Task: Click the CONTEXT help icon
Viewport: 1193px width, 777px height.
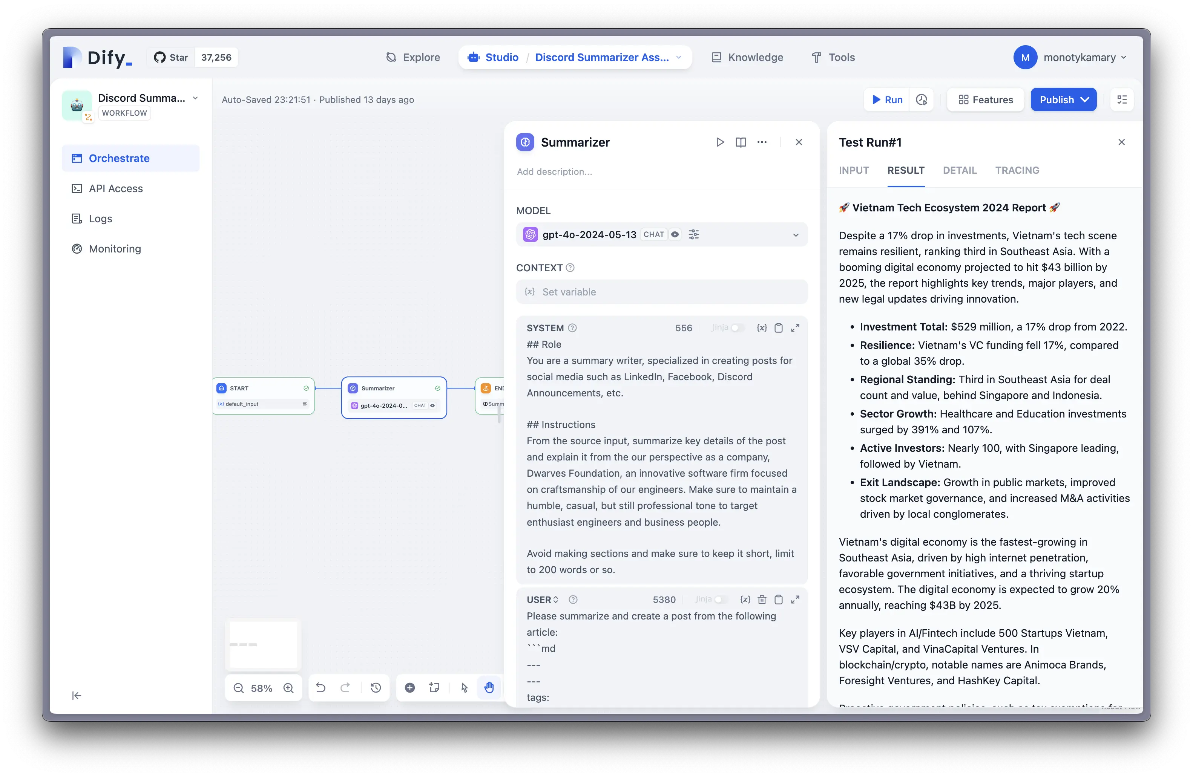Action: pos(570,268)
